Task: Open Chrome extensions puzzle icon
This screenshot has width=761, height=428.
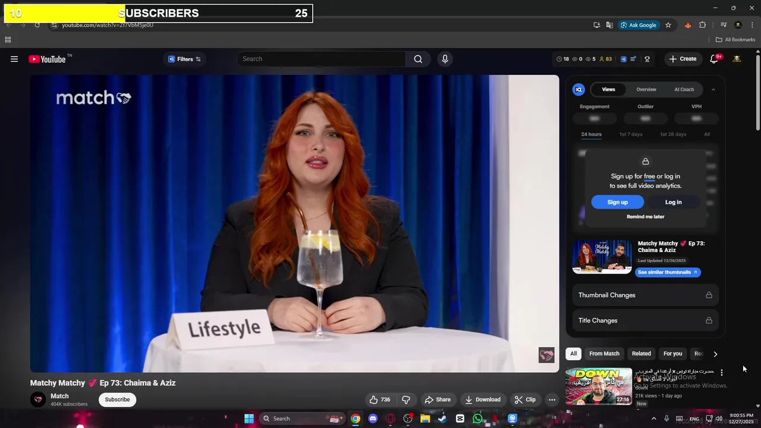Action: [x=703, y=25]
